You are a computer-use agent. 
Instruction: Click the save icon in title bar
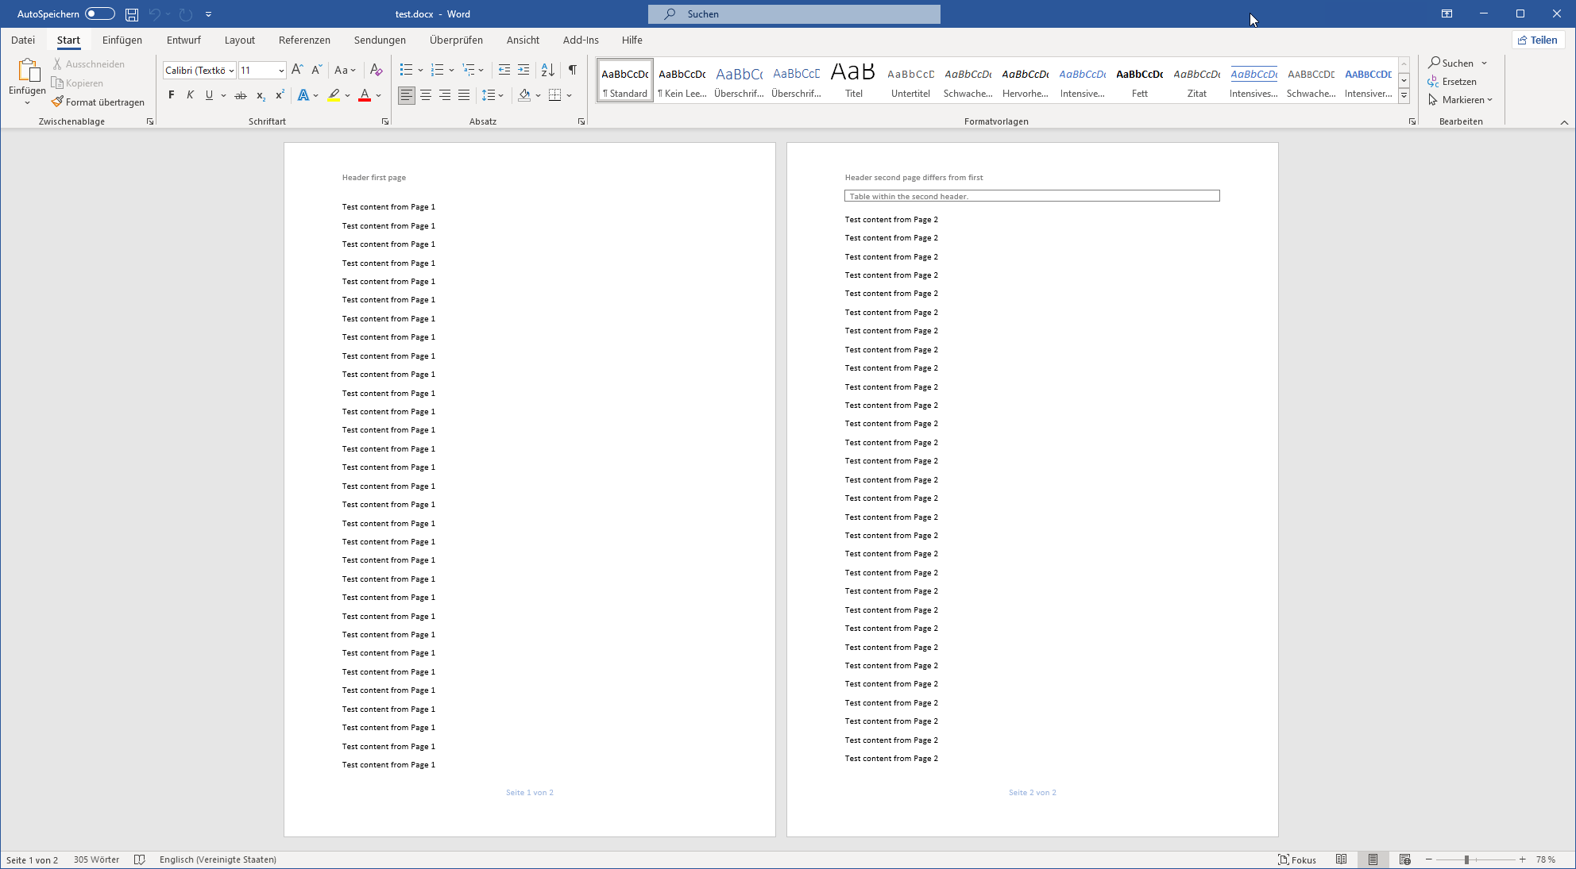click(x=132, y=14)
